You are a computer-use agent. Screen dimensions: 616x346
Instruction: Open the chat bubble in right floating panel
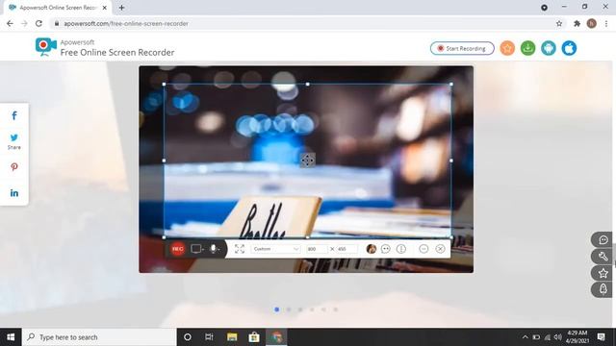coord(603,239)
